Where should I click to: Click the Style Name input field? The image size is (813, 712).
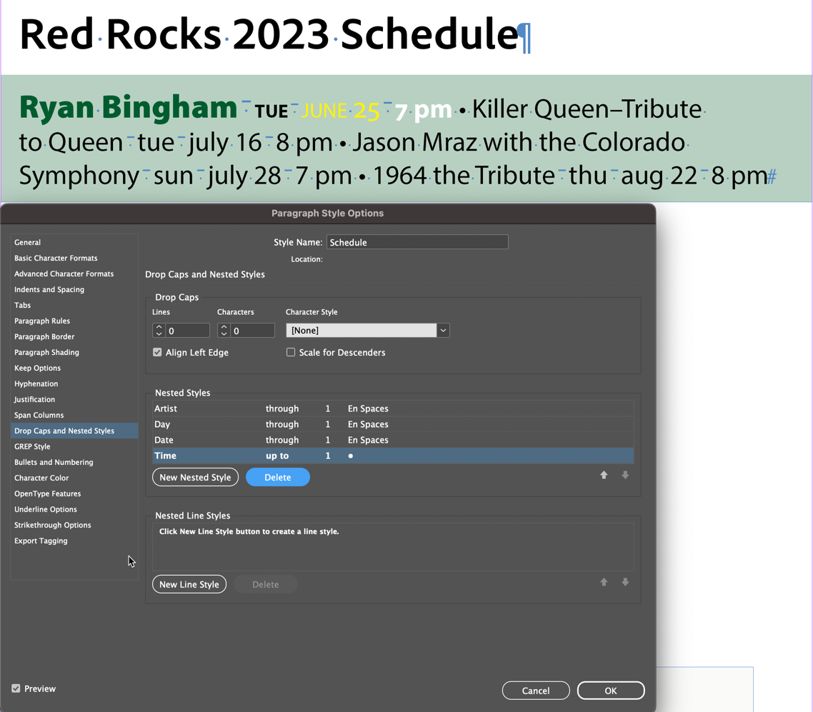[x=417, y=241]
